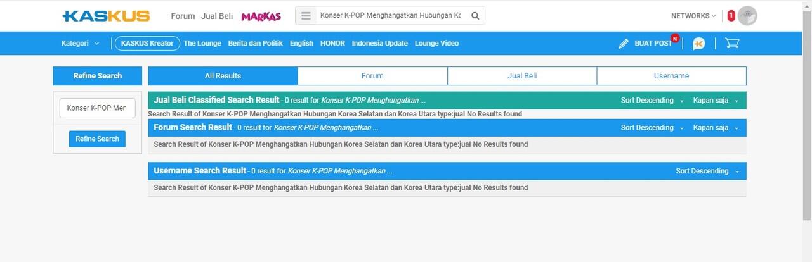Image resolution: width=812 pixels, height=262 pixels.
Task: Focus the top search input field
Action: pos(390,16)
